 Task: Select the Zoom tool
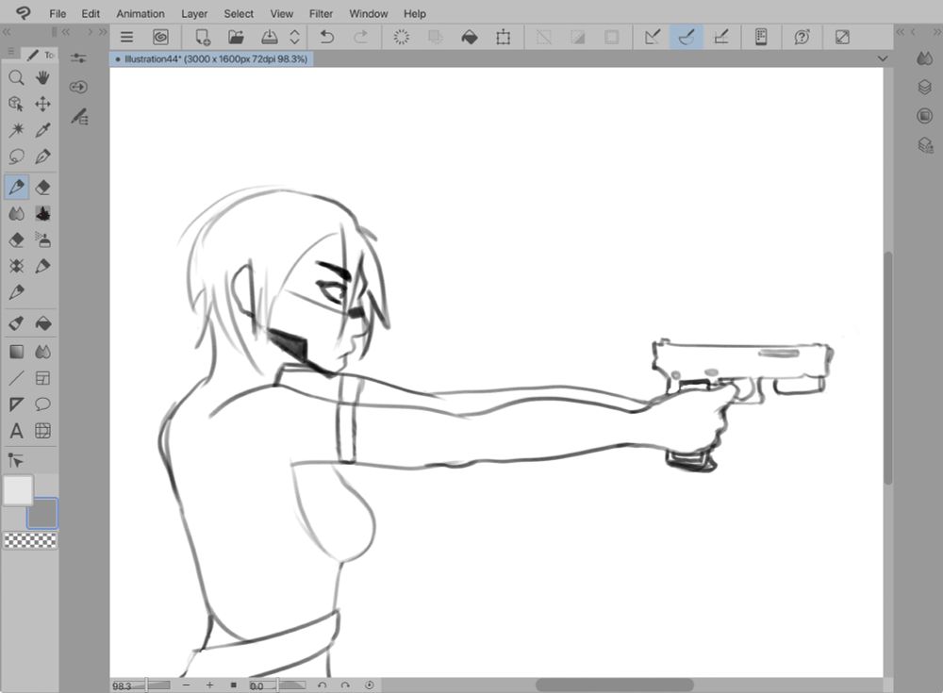click(16, 78)
